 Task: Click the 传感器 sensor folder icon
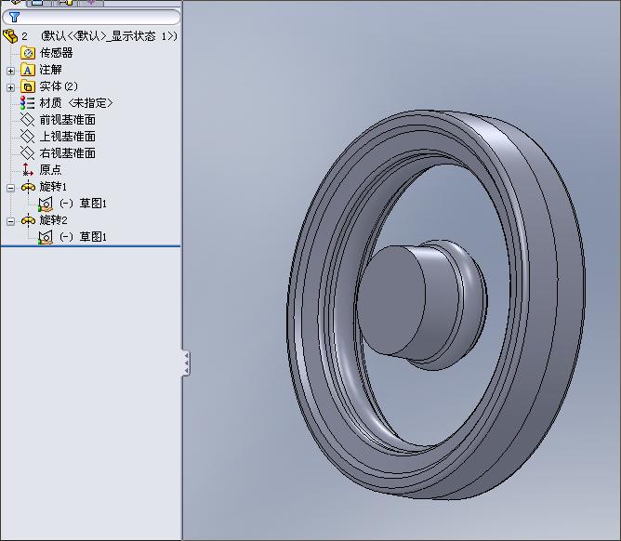click(x=28, y=53)
